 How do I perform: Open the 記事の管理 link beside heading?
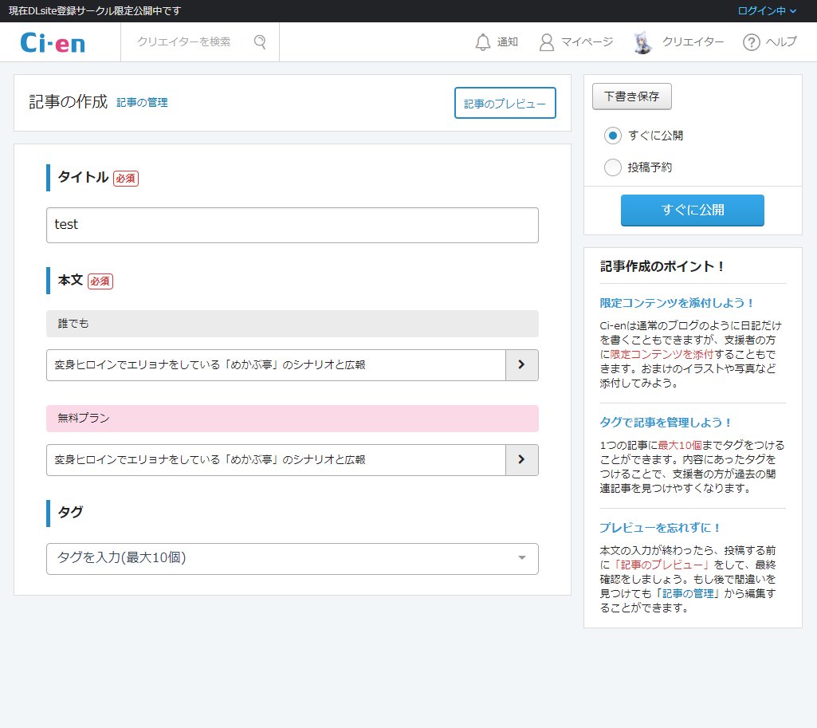click(142, 103)
